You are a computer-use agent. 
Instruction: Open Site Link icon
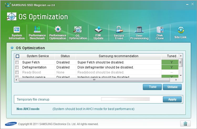tap(181, 30)
